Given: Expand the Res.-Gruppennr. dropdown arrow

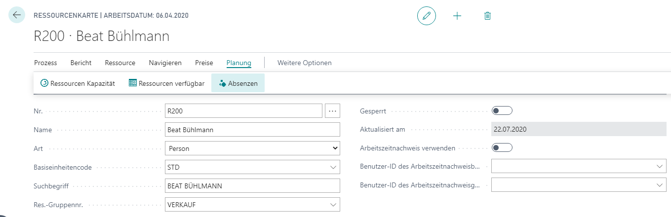Looking at the screenshot, I should click(x=333, y=204).
